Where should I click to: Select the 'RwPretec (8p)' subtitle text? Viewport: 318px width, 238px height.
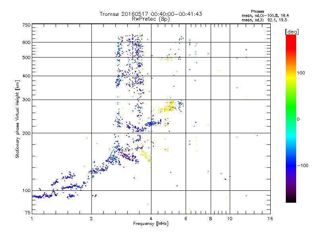coord(151,19)
